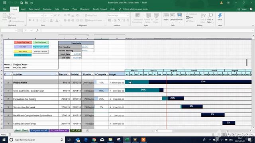Open File Explorer from the taskbar
The height and width of the screenshot is (143, 255).
(110, 140)
